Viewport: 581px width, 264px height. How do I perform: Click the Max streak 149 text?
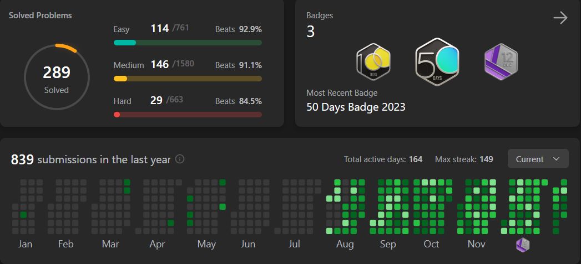pyautogui.click(x=464, y=159)
